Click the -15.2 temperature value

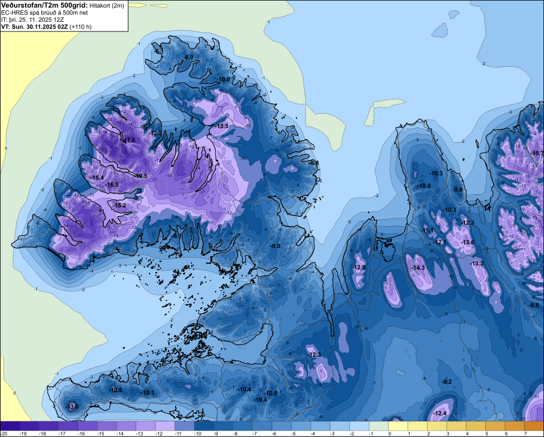pos(120,205)
